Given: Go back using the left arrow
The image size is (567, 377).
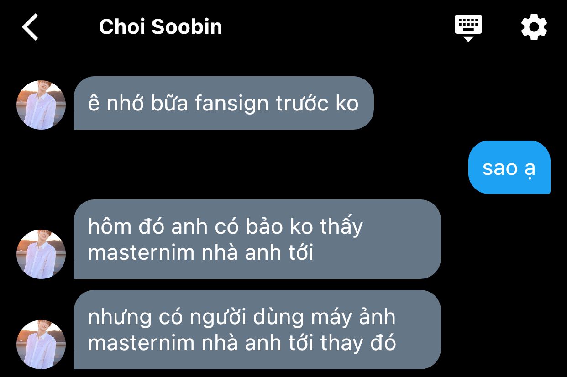Looking at the screenshot, I should click(x=30, y=27).
